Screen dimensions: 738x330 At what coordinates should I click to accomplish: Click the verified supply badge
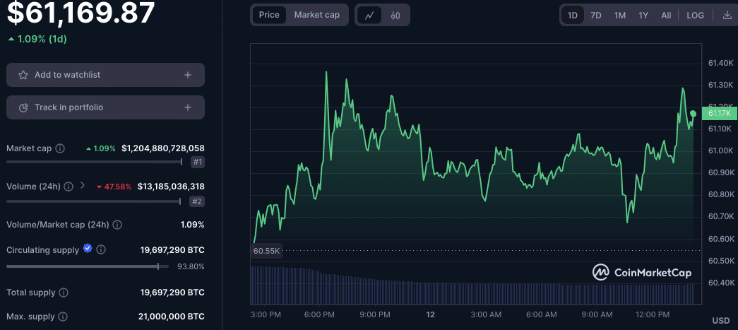88,249
